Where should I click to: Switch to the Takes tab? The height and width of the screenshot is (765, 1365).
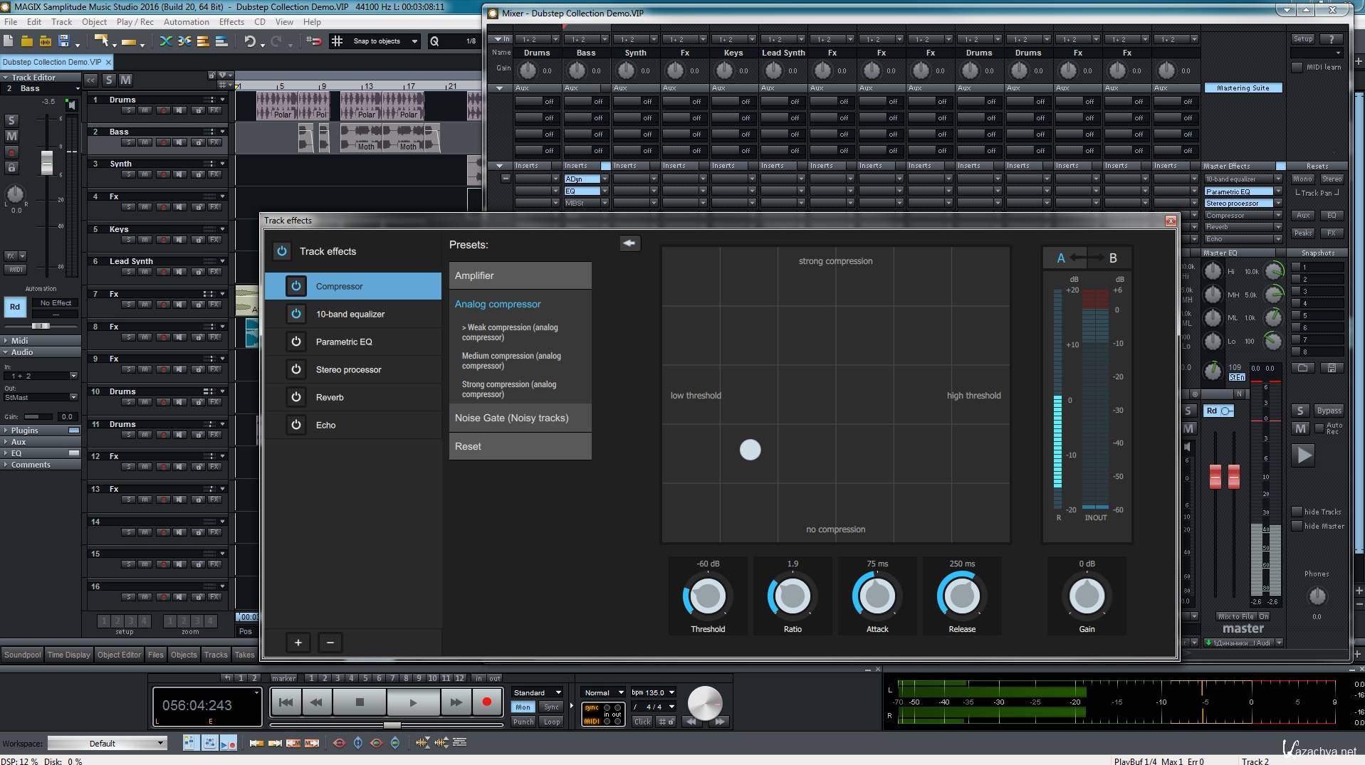point(244,655)
